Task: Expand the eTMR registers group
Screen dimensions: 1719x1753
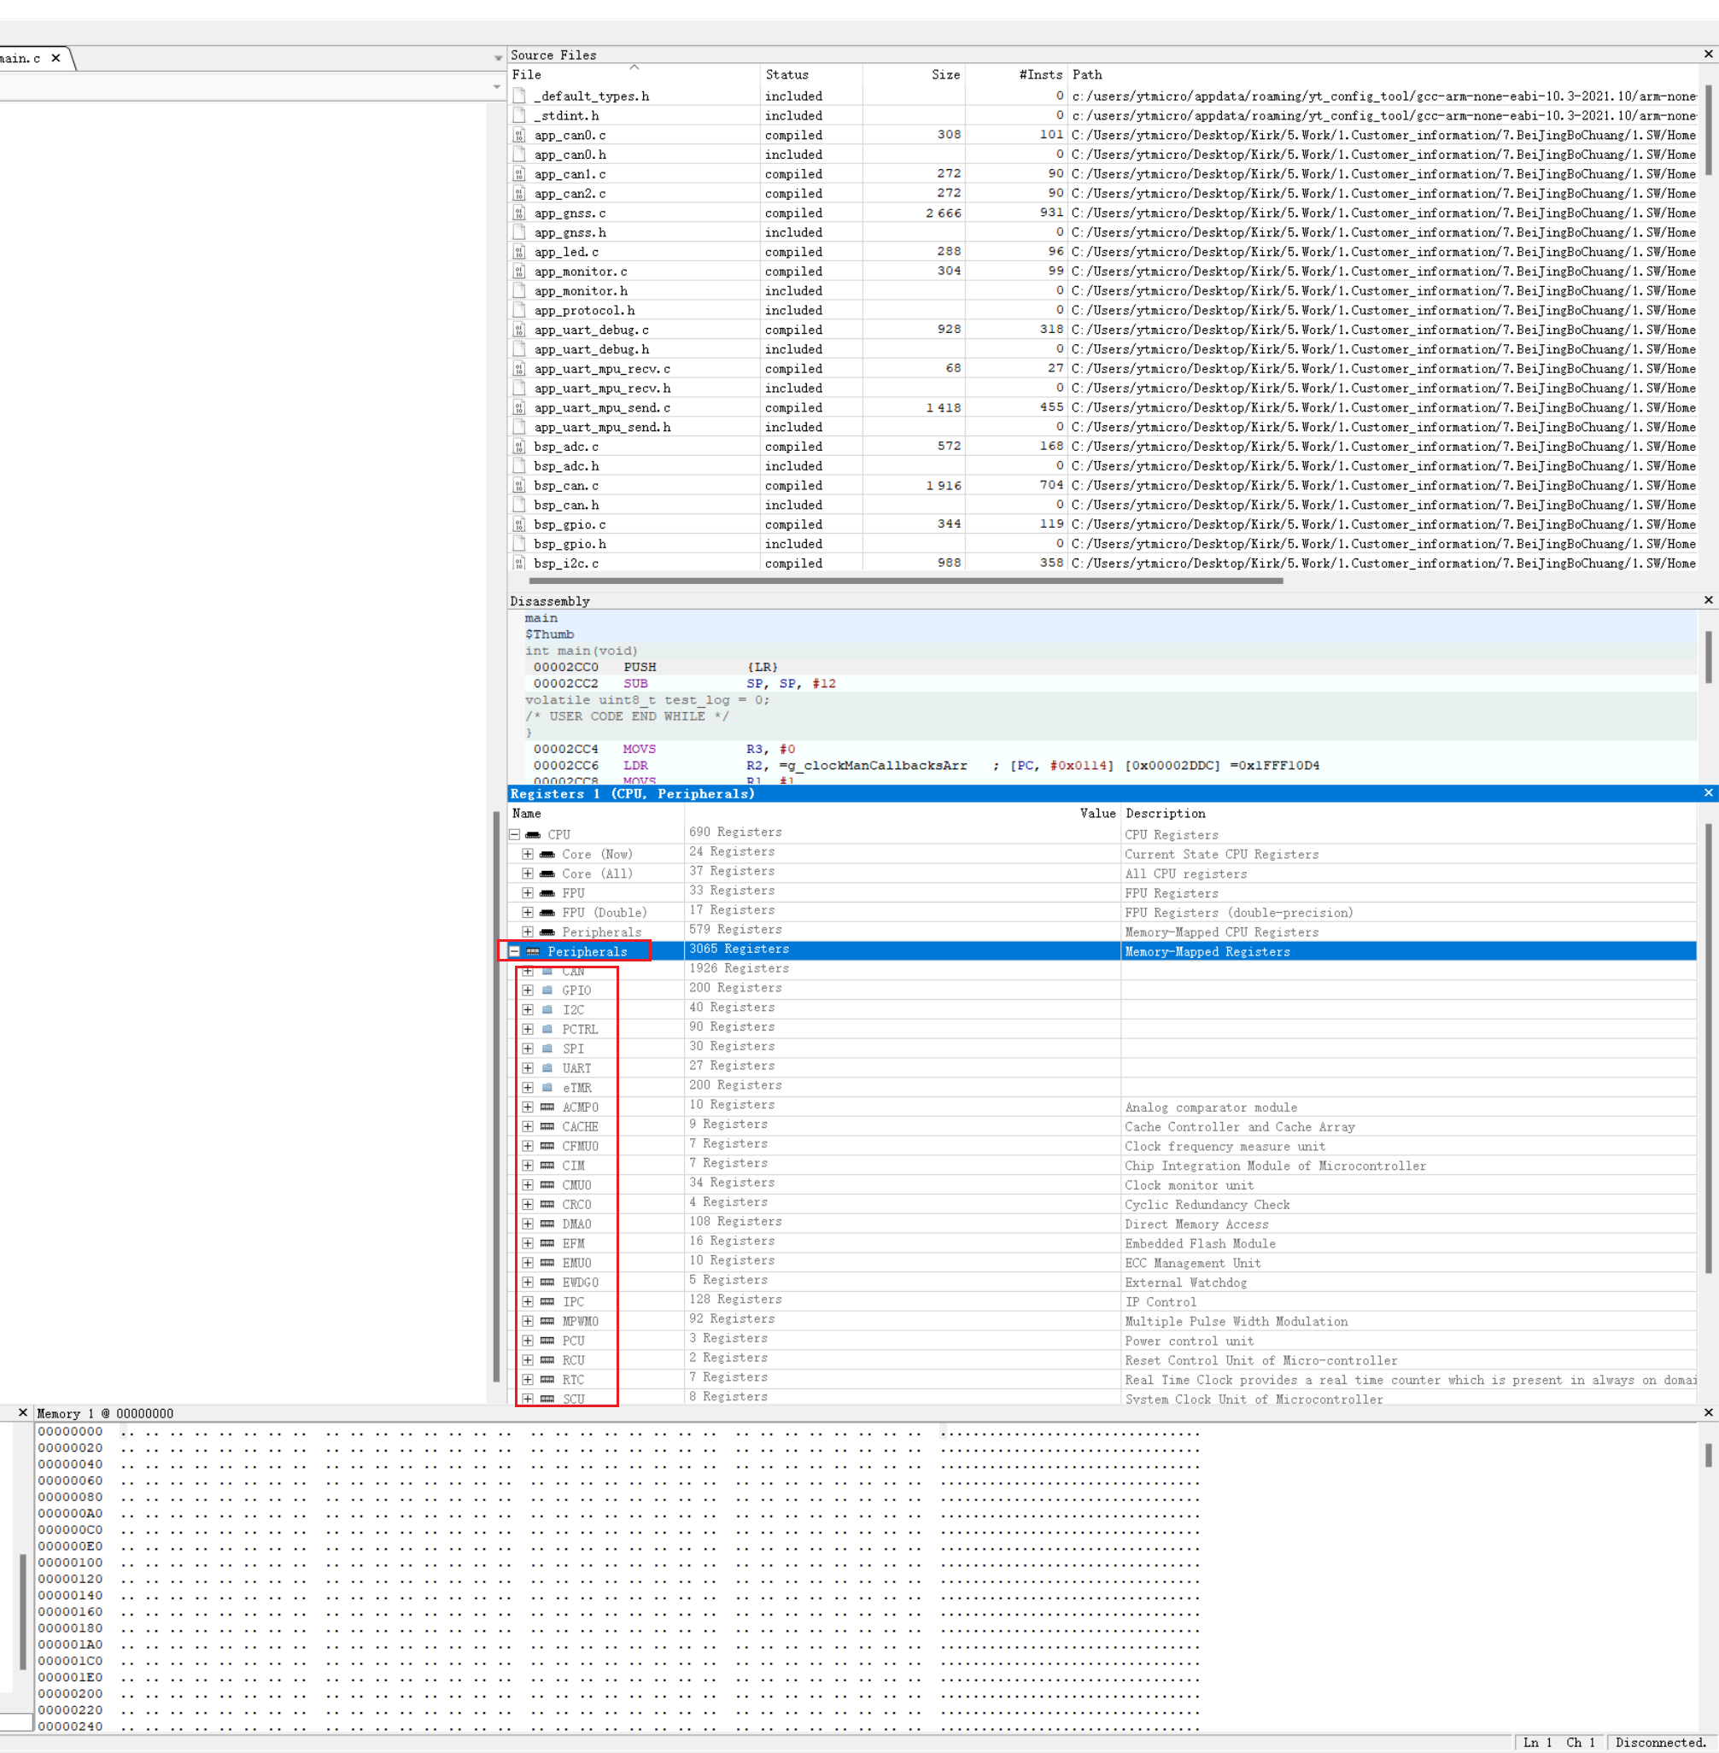Action: [x=527, y=1088]
